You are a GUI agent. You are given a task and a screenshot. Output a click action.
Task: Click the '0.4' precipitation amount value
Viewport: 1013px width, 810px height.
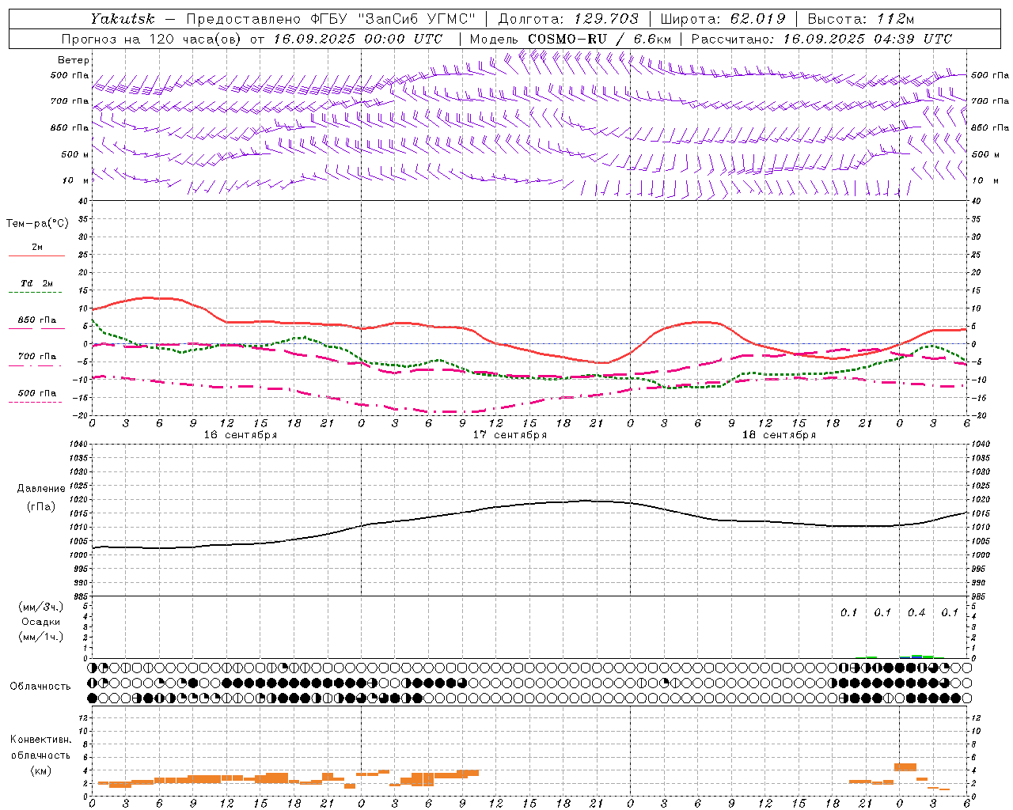click(x=916, y=612)
